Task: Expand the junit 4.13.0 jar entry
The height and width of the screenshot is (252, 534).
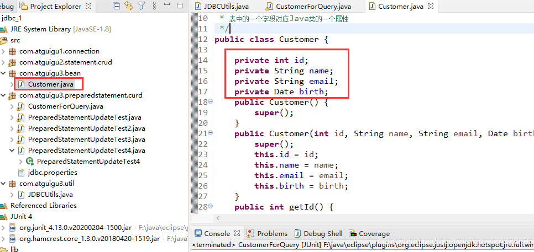Action: pyautogui.click(x=3, y=228)
